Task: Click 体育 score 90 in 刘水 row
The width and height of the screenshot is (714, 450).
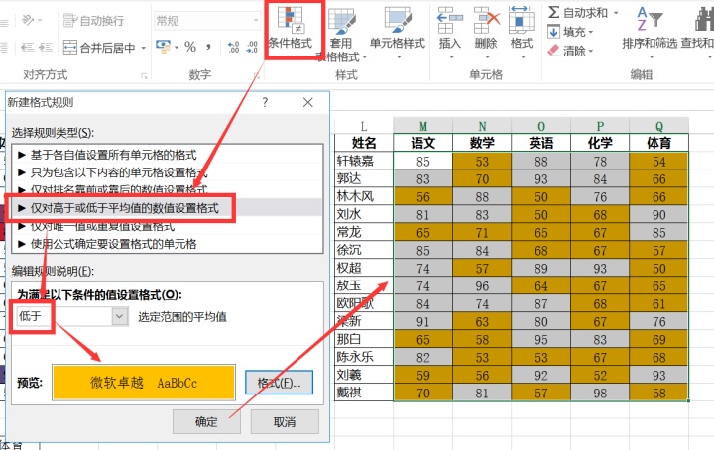Action: (x=658, y=214)
